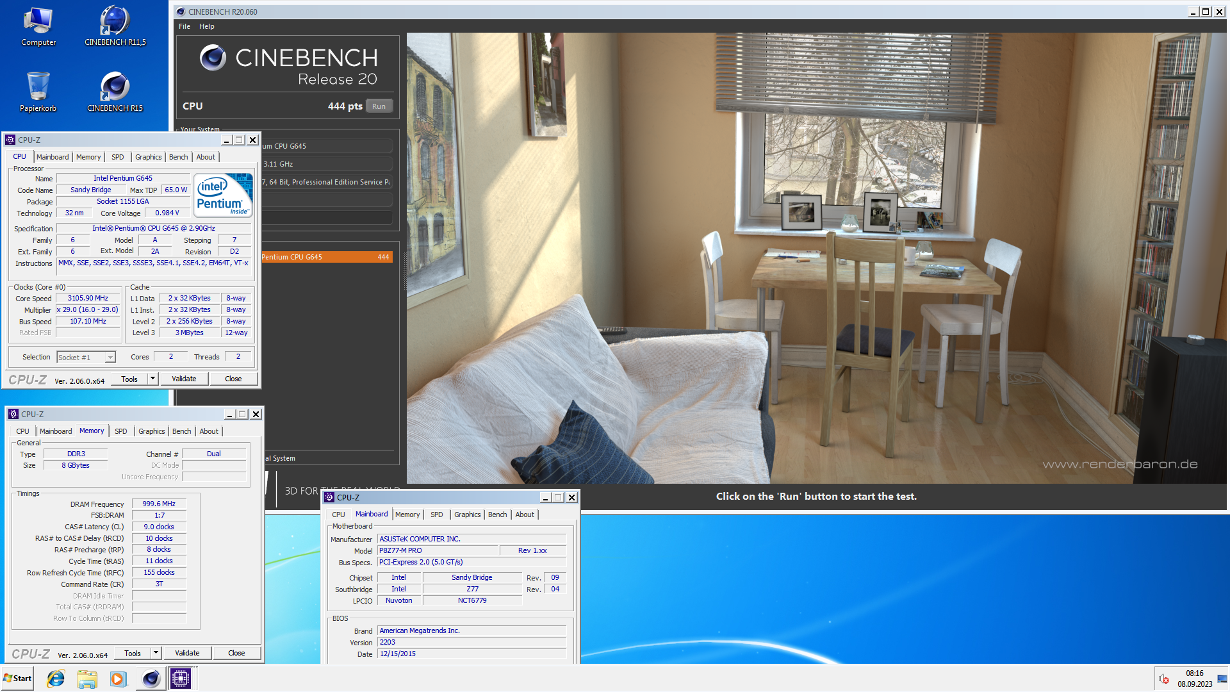Select Pentium CPU G645 ranking row
1230x692 pixels.
coord(326,257)
